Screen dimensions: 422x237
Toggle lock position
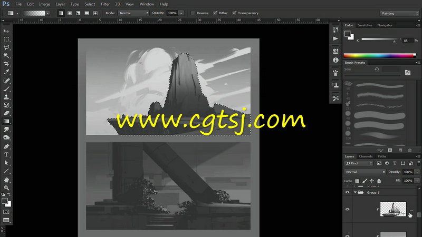(x=372, y=181)
